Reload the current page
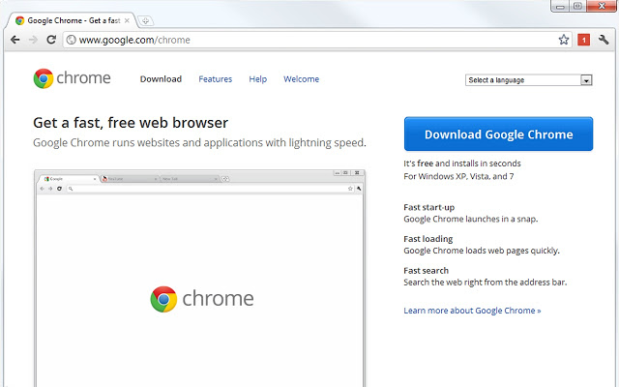 click(51, 40)
